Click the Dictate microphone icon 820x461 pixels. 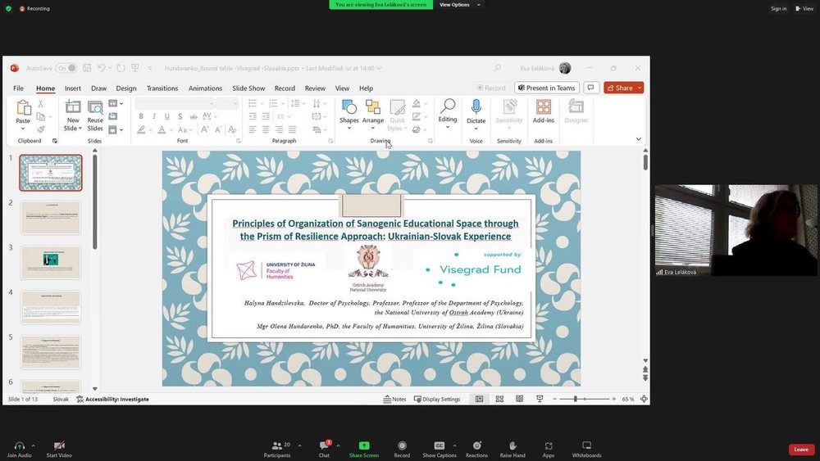tap(476, 107)
